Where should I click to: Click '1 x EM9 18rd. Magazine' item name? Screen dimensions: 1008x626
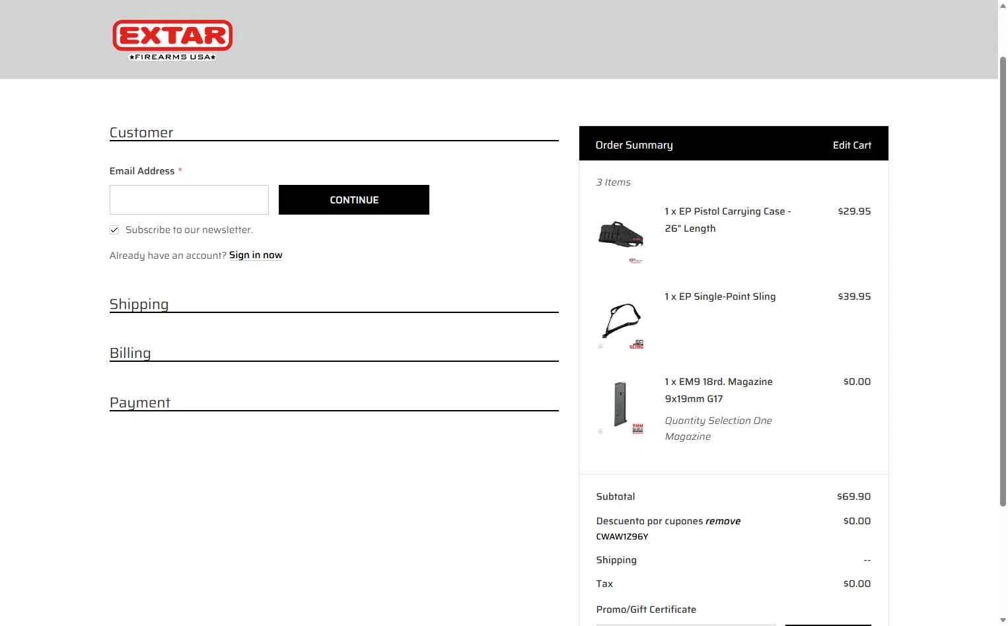[x=719, y=390]
